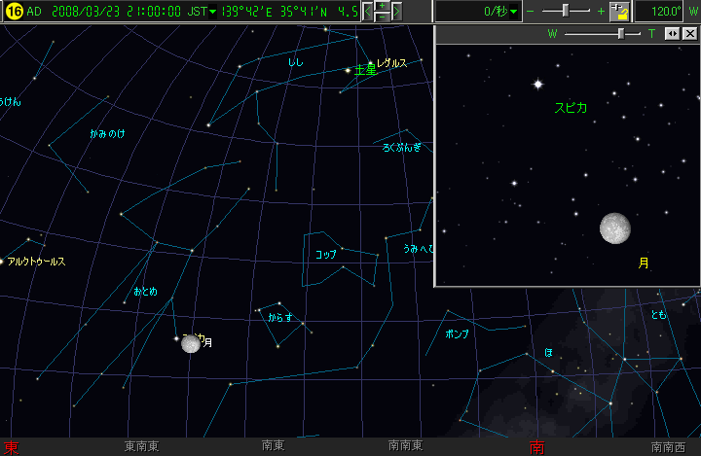This screenshot has width=701, height=456.
Task: Step time backward with left arrow
Action: point(368,12)
